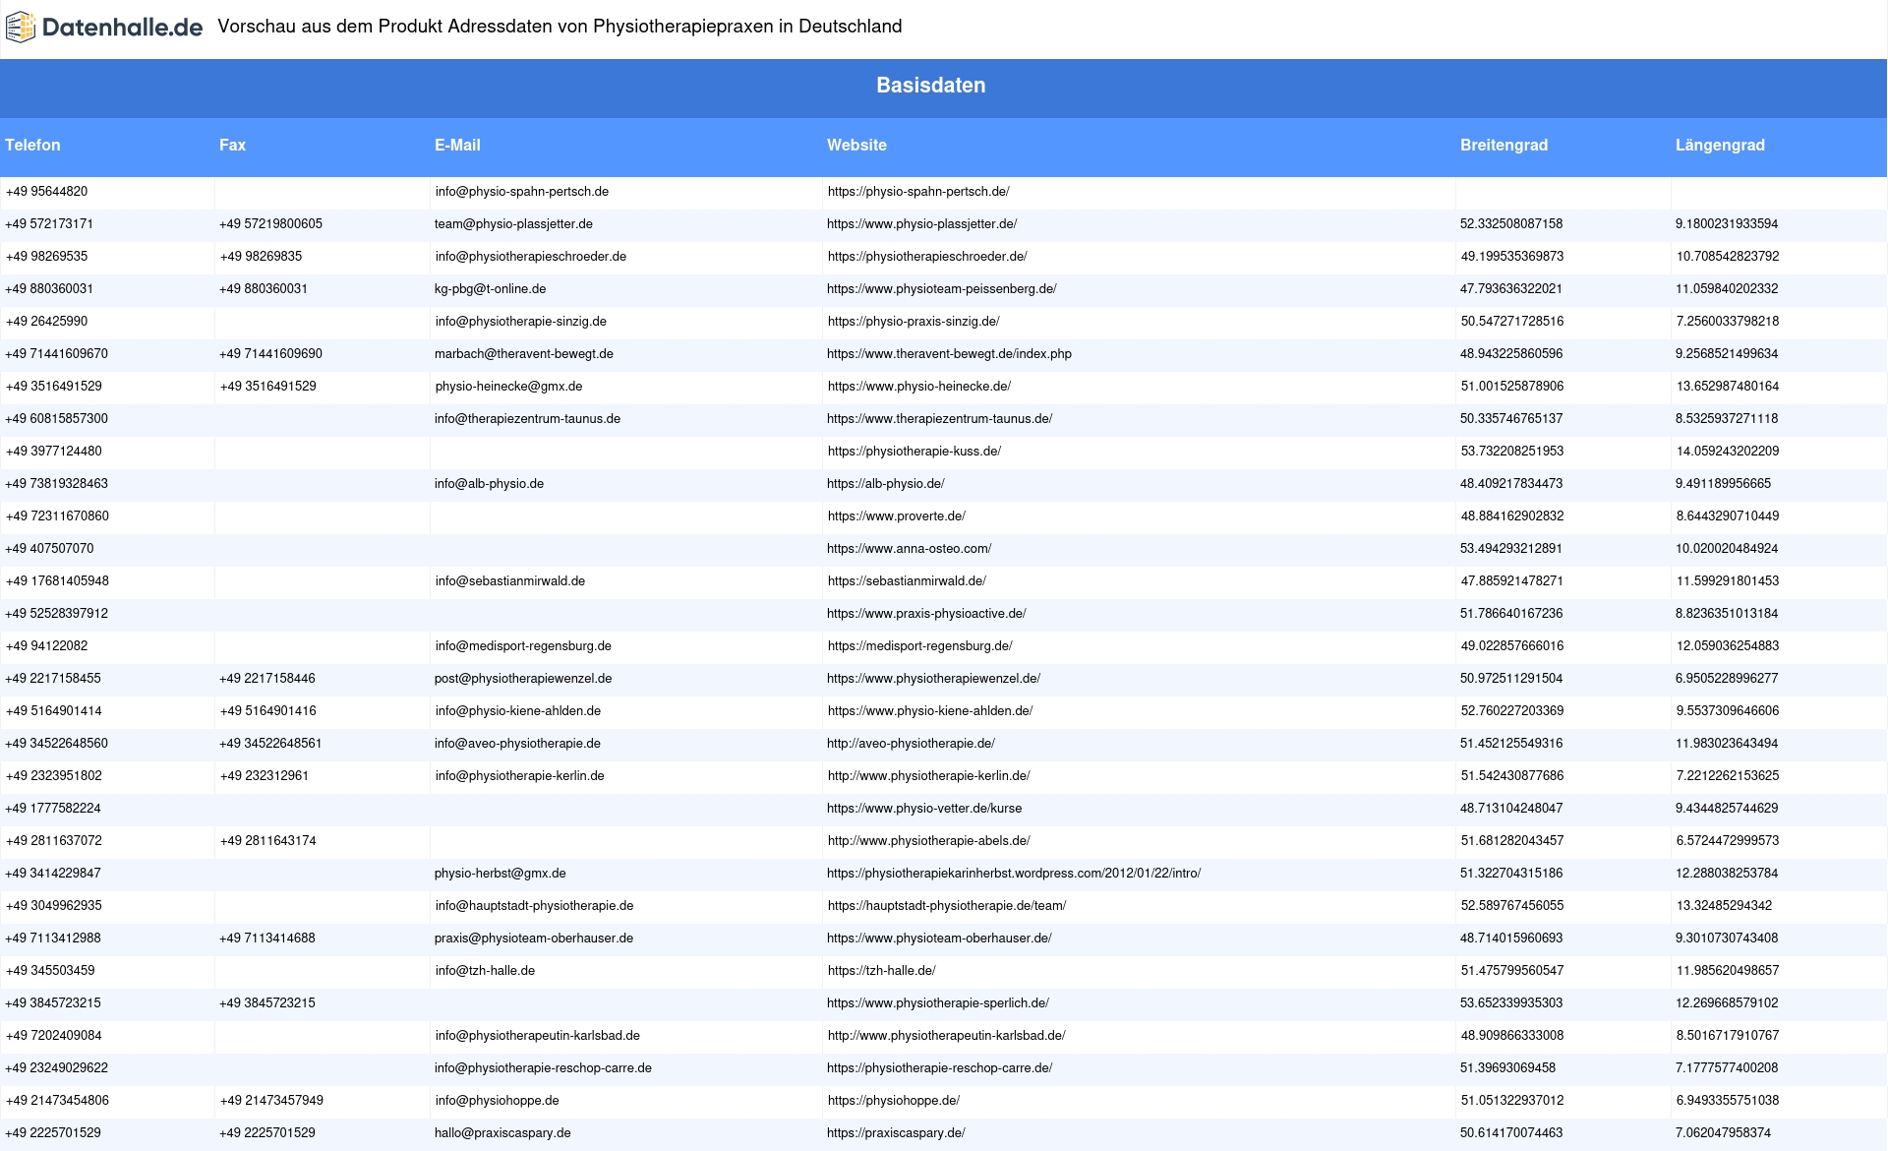This screenshot has height=1151, width=1888.
Task: Select latitude value 53.732208251953
Action: coord(1512,452)
